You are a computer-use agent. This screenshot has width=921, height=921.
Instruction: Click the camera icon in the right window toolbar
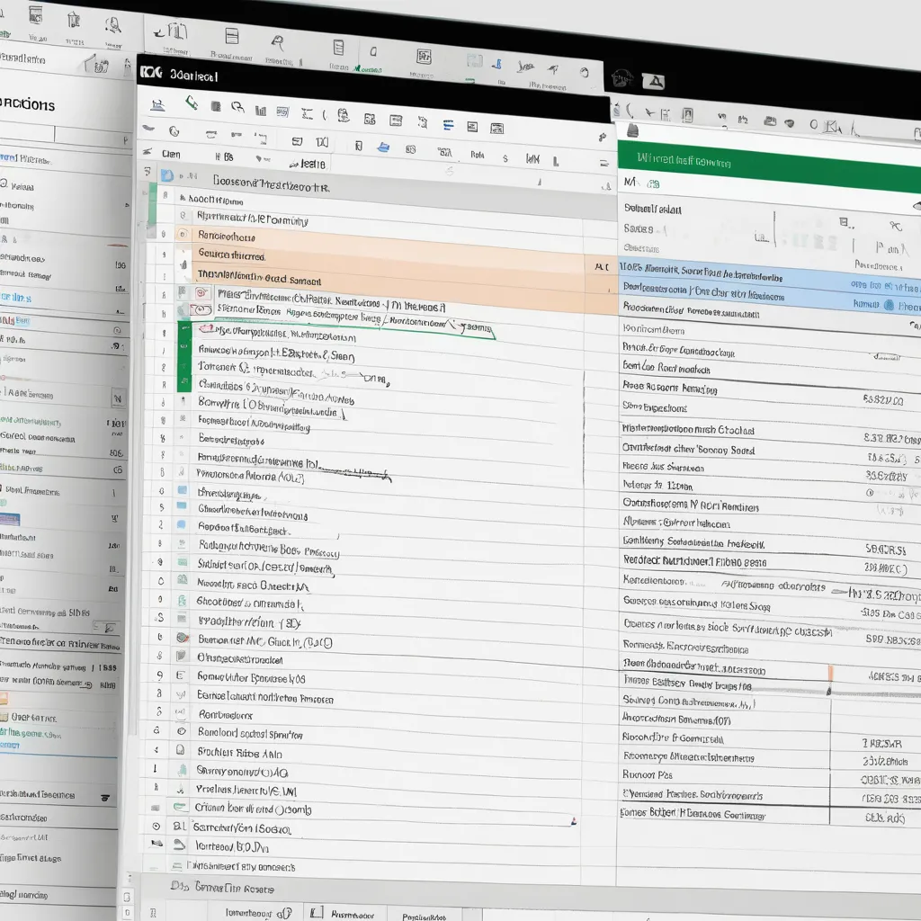coord(770,121)
